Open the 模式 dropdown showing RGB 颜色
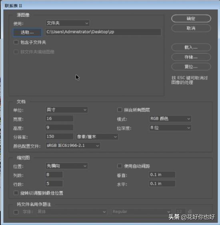220x225 pixels. point(170,119)
